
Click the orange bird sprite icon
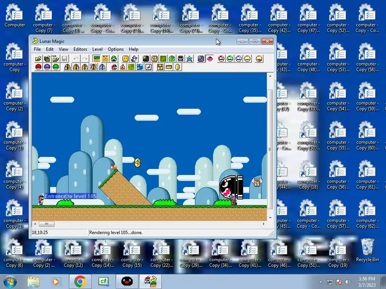(123, 67)
